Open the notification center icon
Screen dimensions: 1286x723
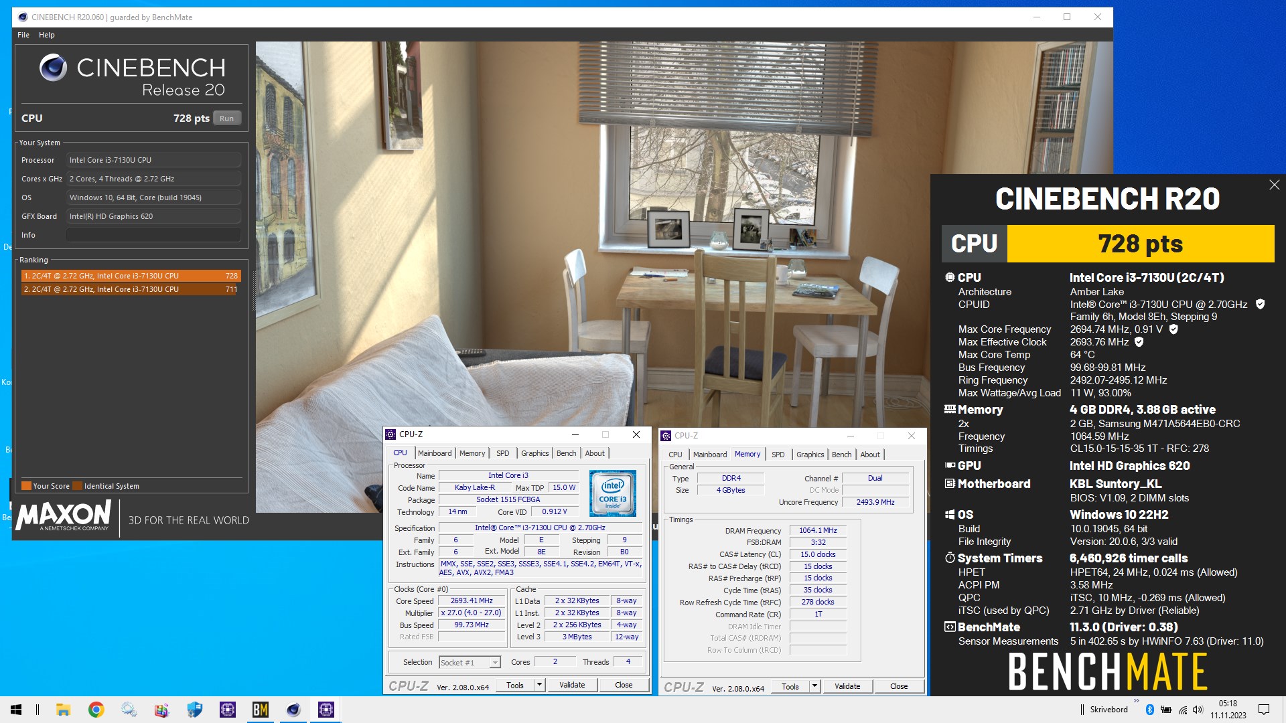[1264, 710]
